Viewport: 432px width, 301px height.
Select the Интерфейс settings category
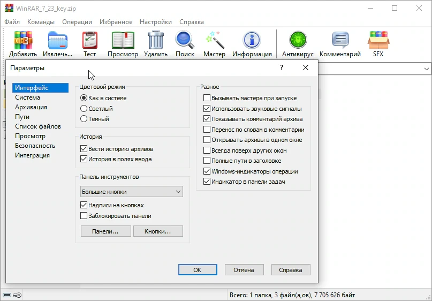40,88
